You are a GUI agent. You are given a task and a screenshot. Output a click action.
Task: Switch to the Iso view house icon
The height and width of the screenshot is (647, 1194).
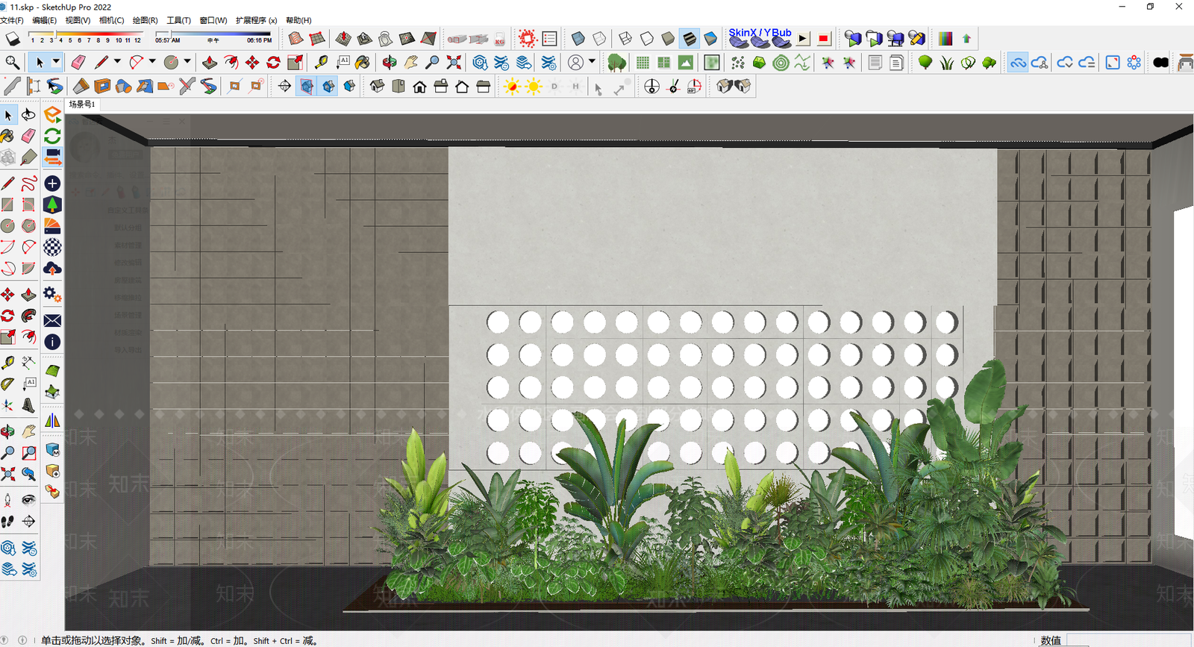(x=377, y=87)
